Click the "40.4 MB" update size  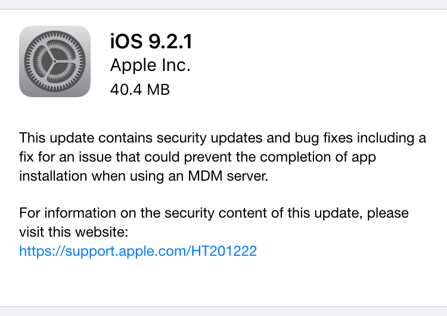(140, 89)
